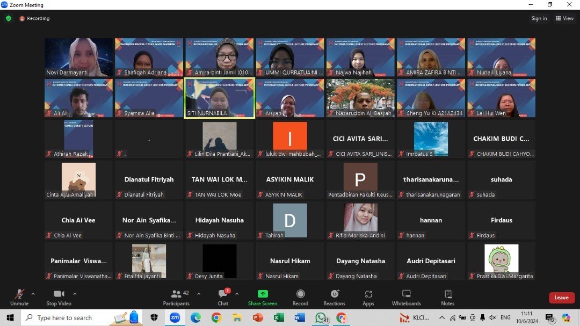Expand the chevron next to Chat

pos(237,294)
